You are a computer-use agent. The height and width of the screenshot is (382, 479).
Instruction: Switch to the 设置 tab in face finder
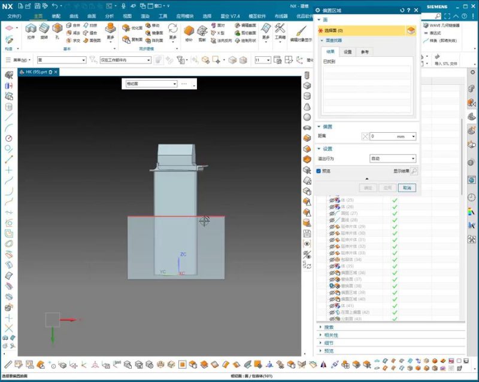347,52
